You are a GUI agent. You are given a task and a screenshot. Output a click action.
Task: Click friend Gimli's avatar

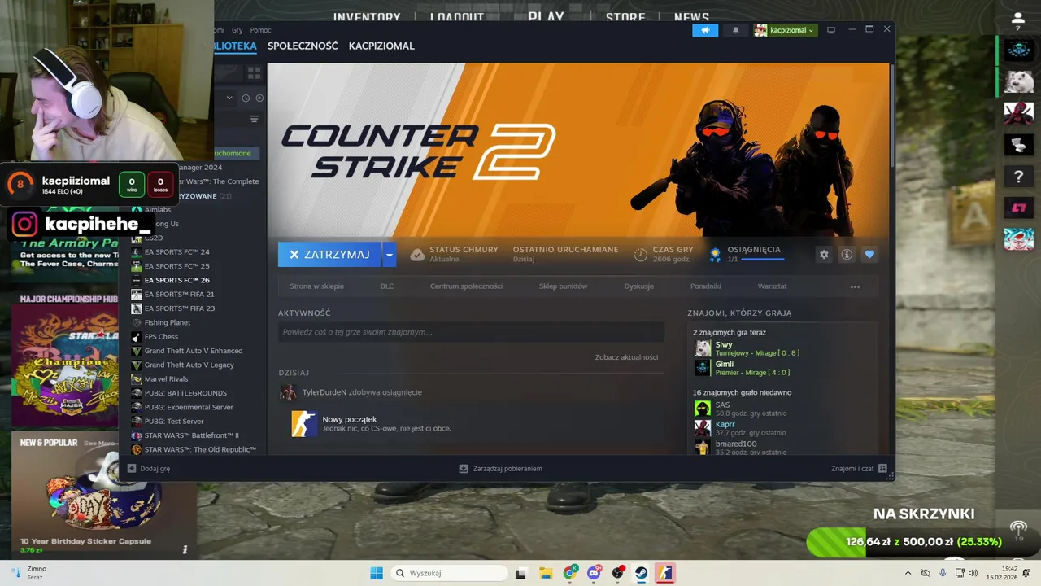point(703,368)
